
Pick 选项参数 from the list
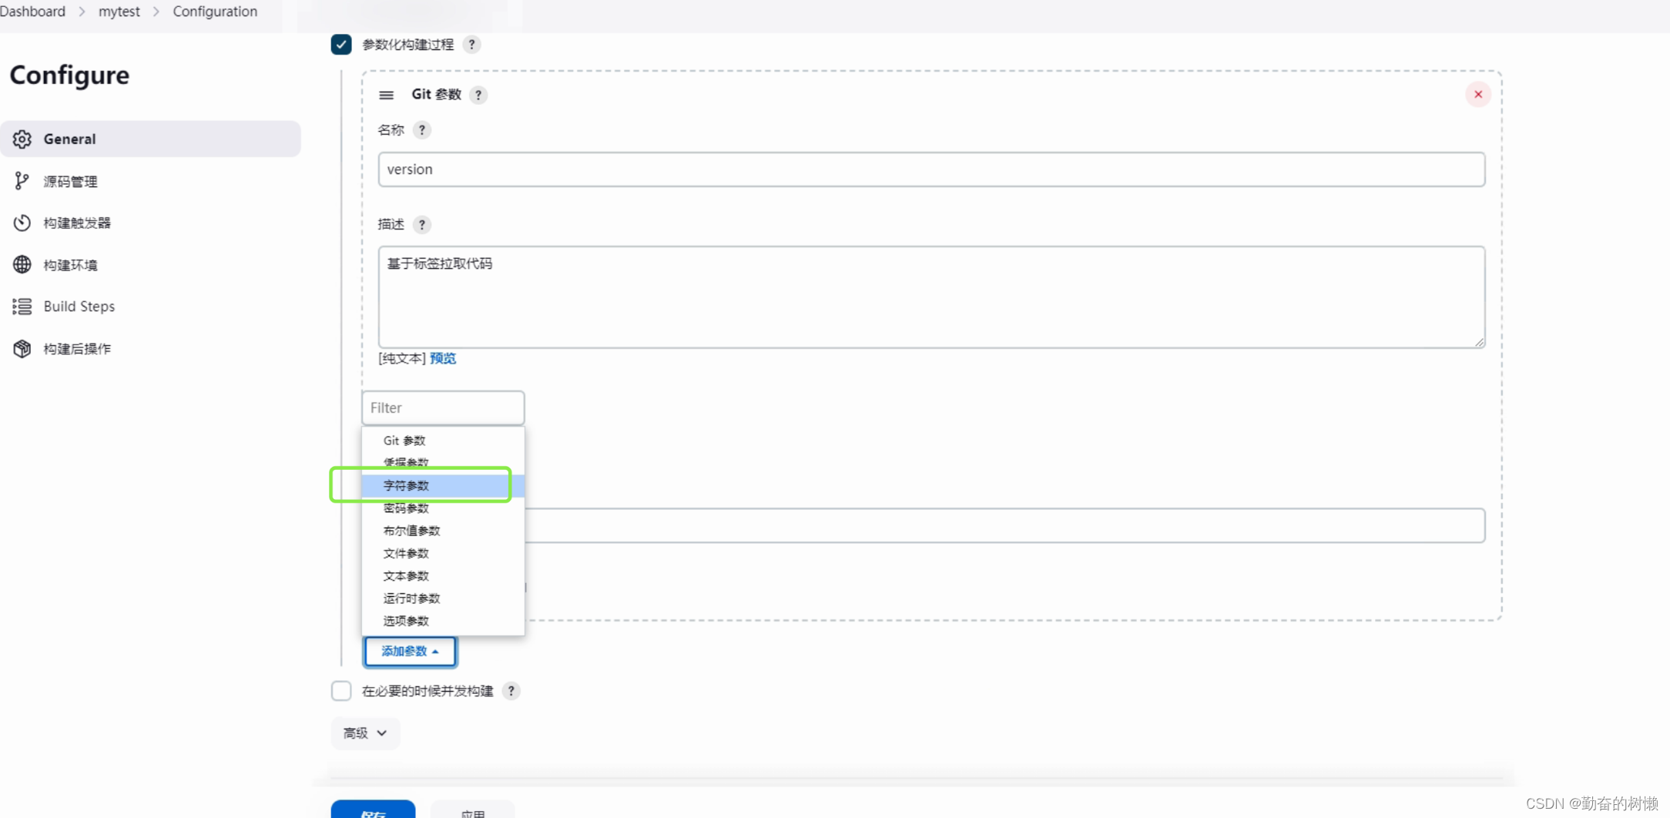click(x=443, y=621)
